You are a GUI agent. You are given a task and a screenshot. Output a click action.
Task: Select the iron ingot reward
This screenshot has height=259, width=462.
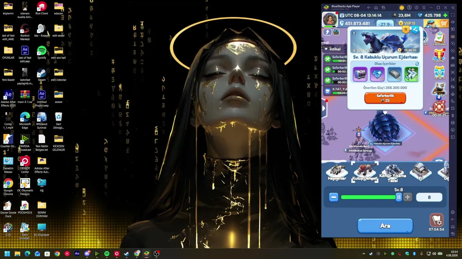(x=394, y=74)
